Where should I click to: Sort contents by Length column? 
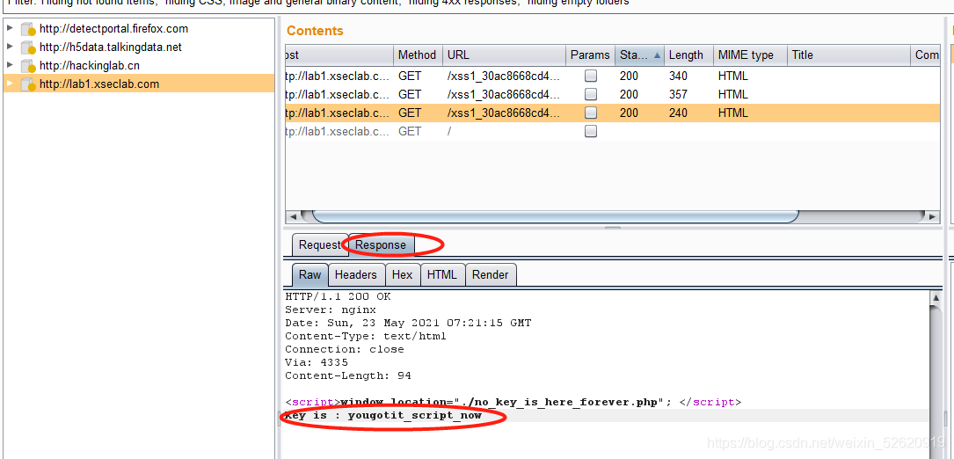click(x=688, y=55)
